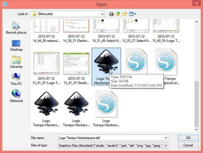
Task: Select the 14_51_48-Select fi... file
Action: click(x=106, y=31)
